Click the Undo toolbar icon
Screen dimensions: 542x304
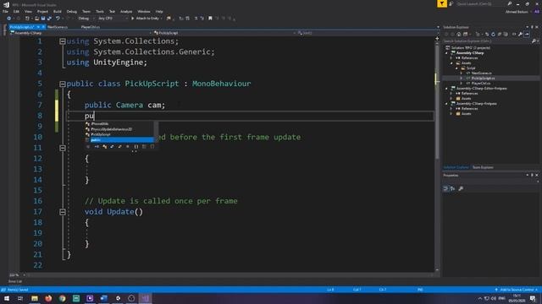58,19
